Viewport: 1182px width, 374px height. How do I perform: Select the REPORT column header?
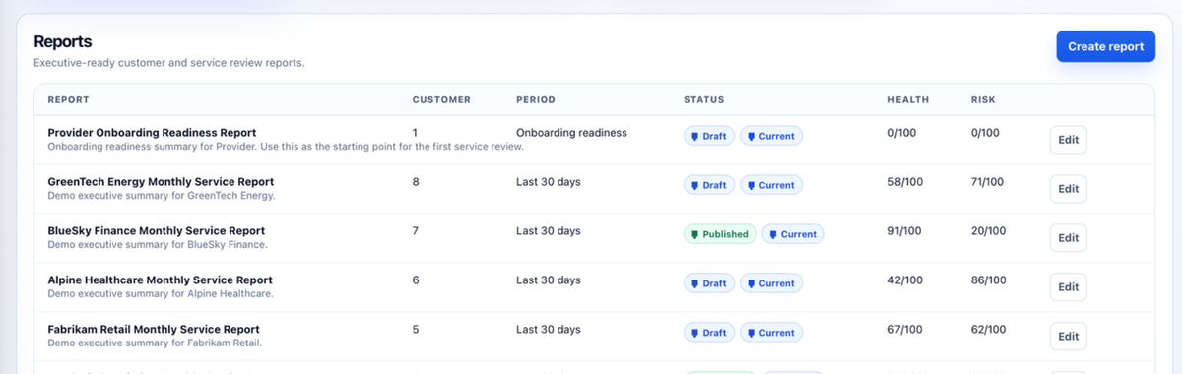pyautogui.click(x=68, y=99)
